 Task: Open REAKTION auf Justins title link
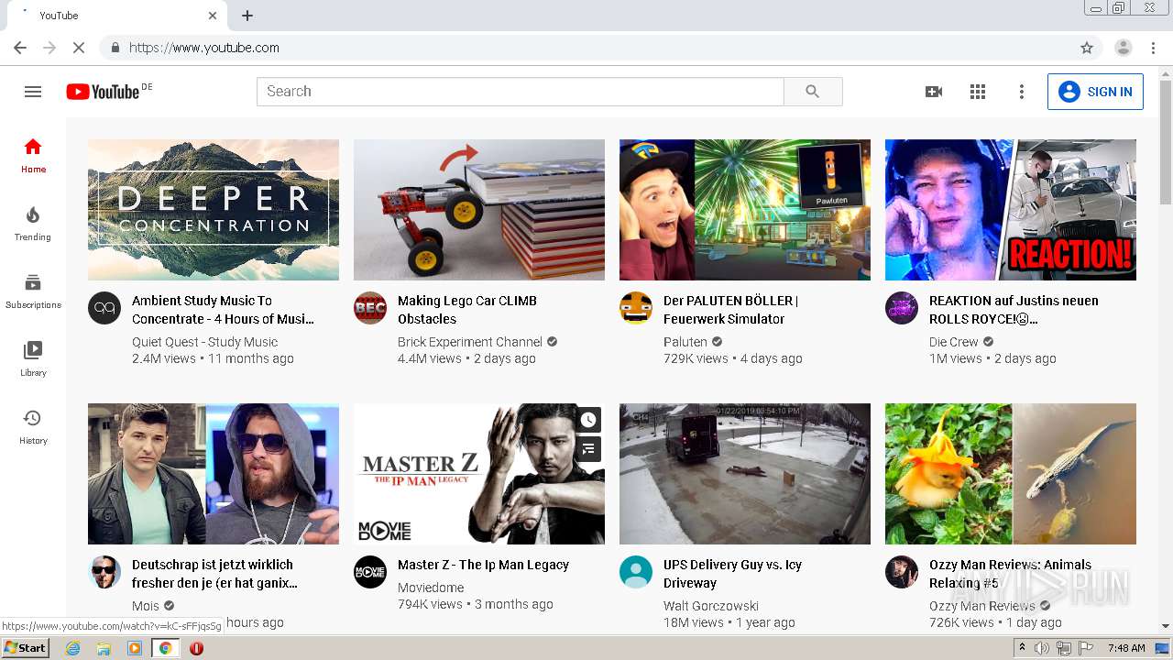pos(1014,310)
